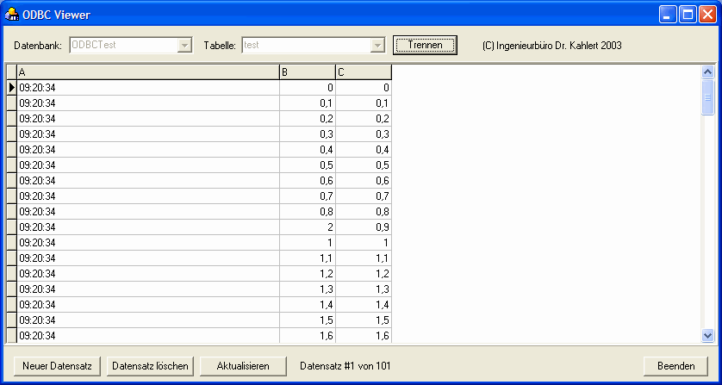Click the Datensatz #1 von 101 status text
The height and width of the screenshot is (385, 722).
345,366
